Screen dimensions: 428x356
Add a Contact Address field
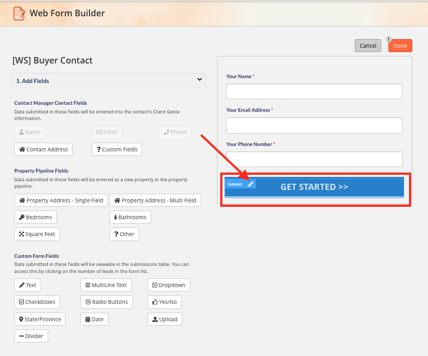[x=43, y=149]
